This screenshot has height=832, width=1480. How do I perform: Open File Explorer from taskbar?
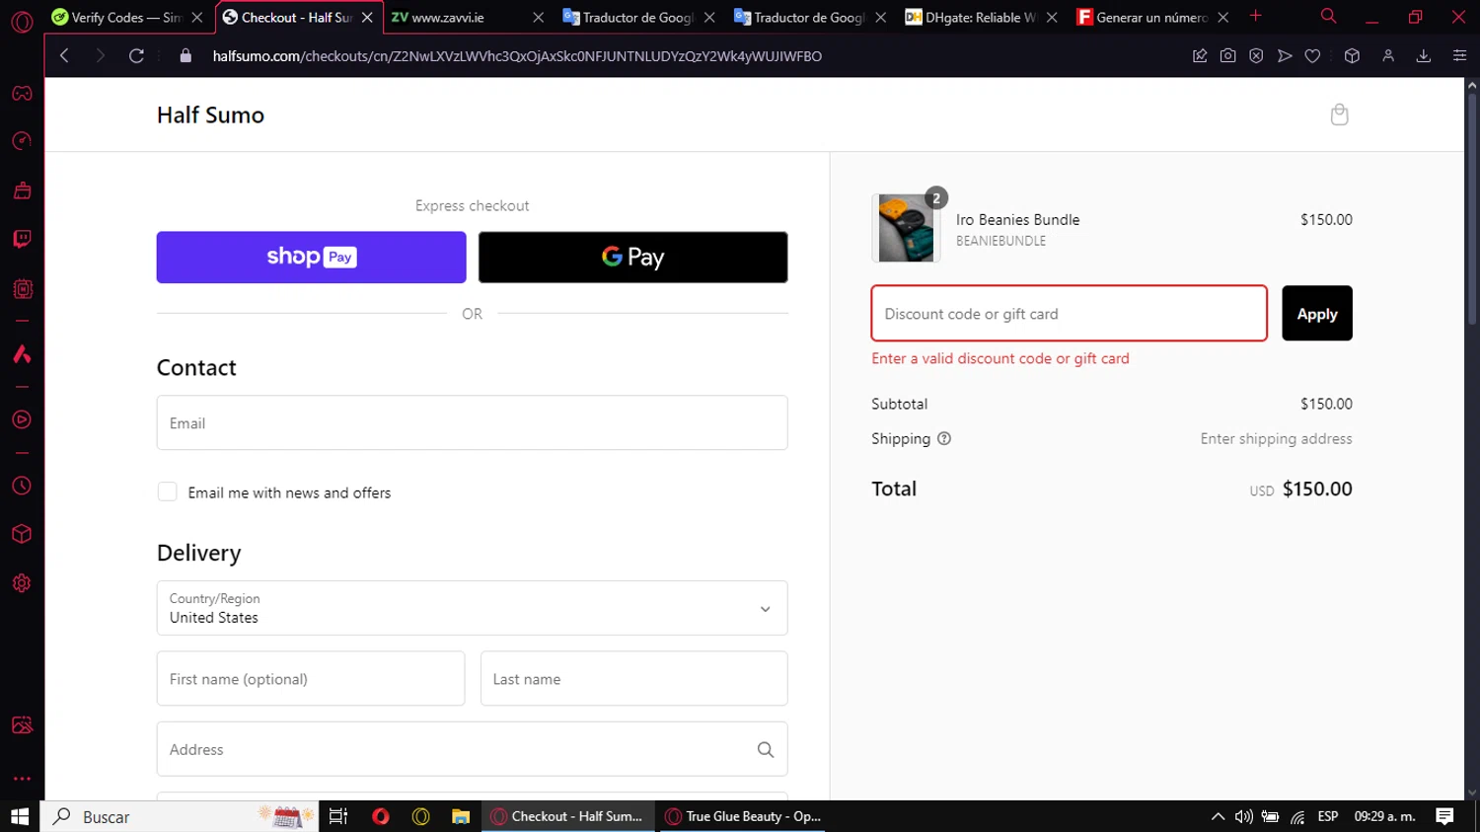pos(460,816)
